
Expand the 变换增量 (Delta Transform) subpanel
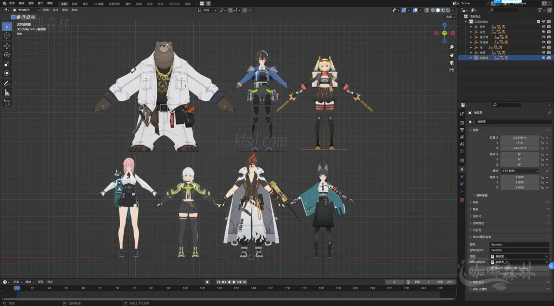[482, 195]
